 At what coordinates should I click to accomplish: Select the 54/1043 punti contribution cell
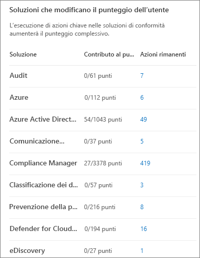coord(103,120)
